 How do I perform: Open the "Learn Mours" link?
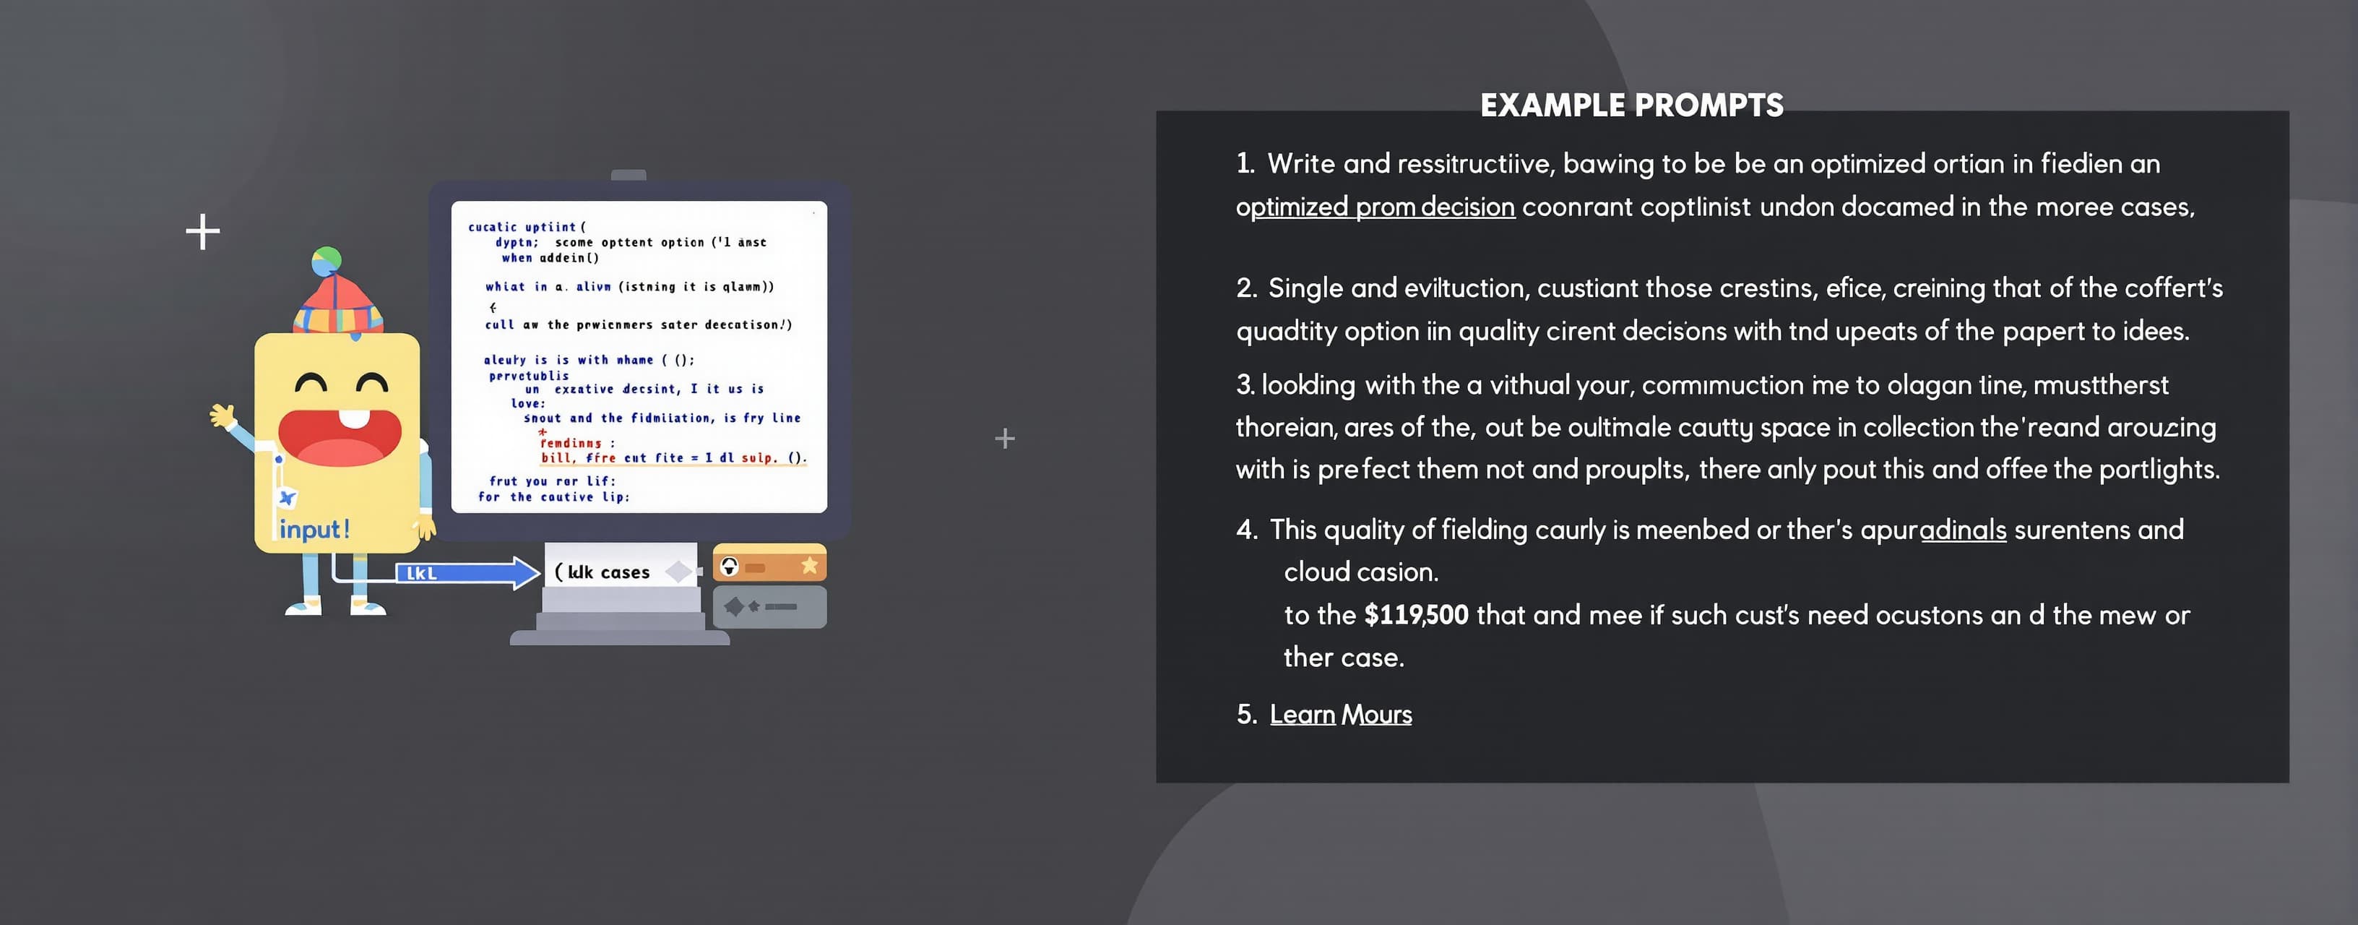(x=1340, y=715)
